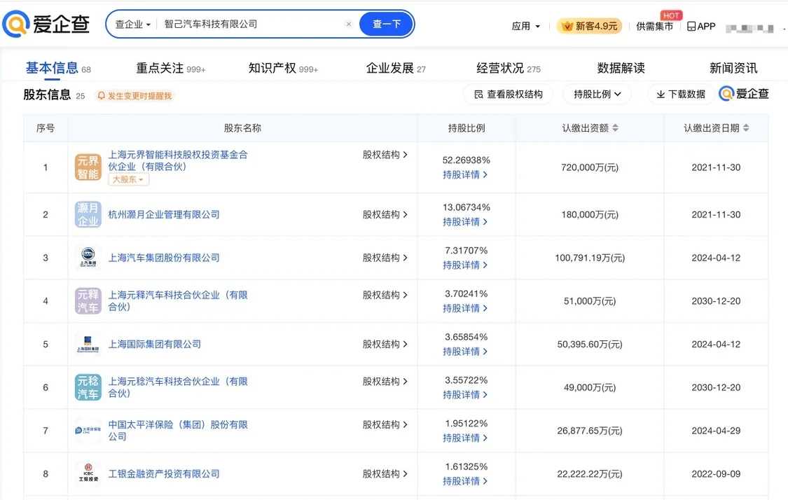Switch to the 重点关注 tab

171,68
